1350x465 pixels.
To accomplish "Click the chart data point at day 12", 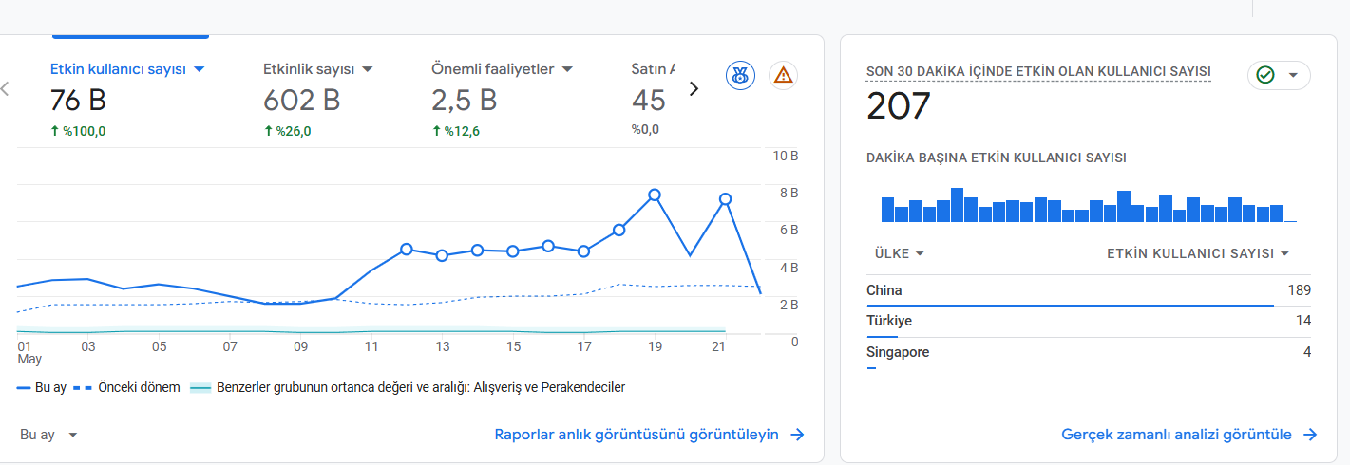I will pos(407,249).
